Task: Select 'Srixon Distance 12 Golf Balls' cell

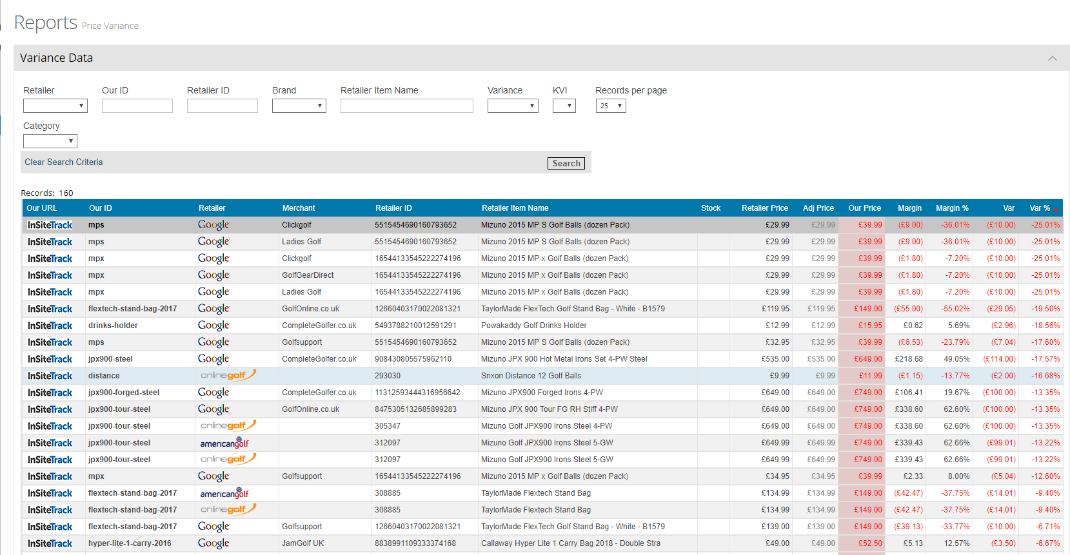Action: click(x=531, y=376)
